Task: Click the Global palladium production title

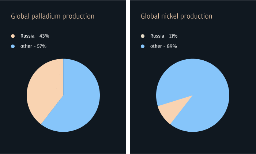Action: 53,16
